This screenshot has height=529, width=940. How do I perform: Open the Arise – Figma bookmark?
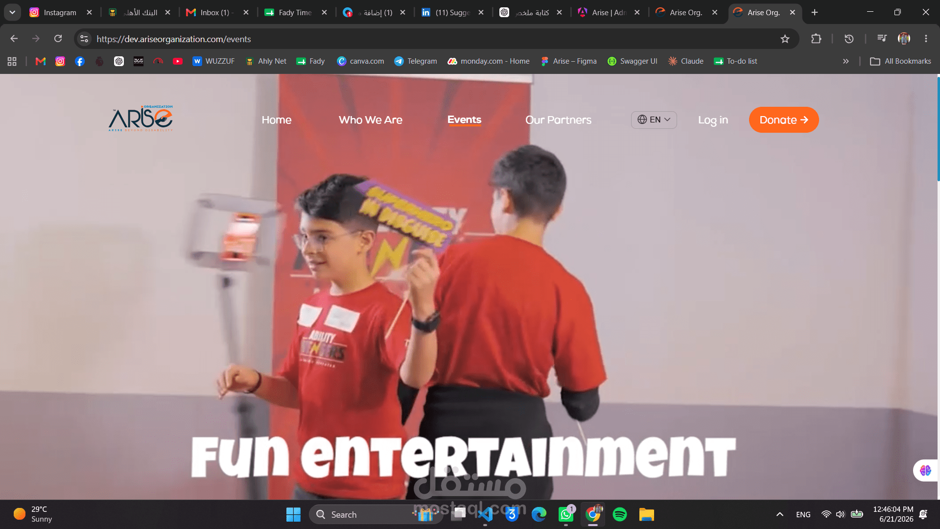pos(568,61)
